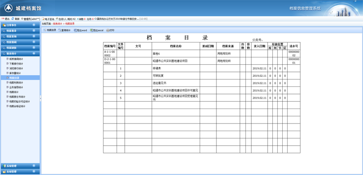Screen dimensions: 363x175
Task: Expand the bottom 系统管理 panel
Action: click(x=20, y=171)
